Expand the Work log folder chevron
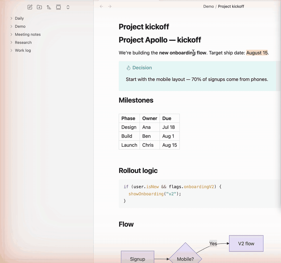 (11, 50)
